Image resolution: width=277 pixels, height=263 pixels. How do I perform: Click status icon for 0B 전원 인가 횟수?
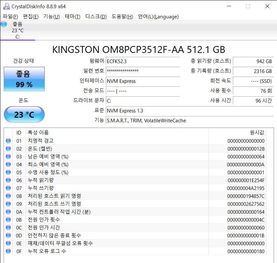tap(8, 220)
